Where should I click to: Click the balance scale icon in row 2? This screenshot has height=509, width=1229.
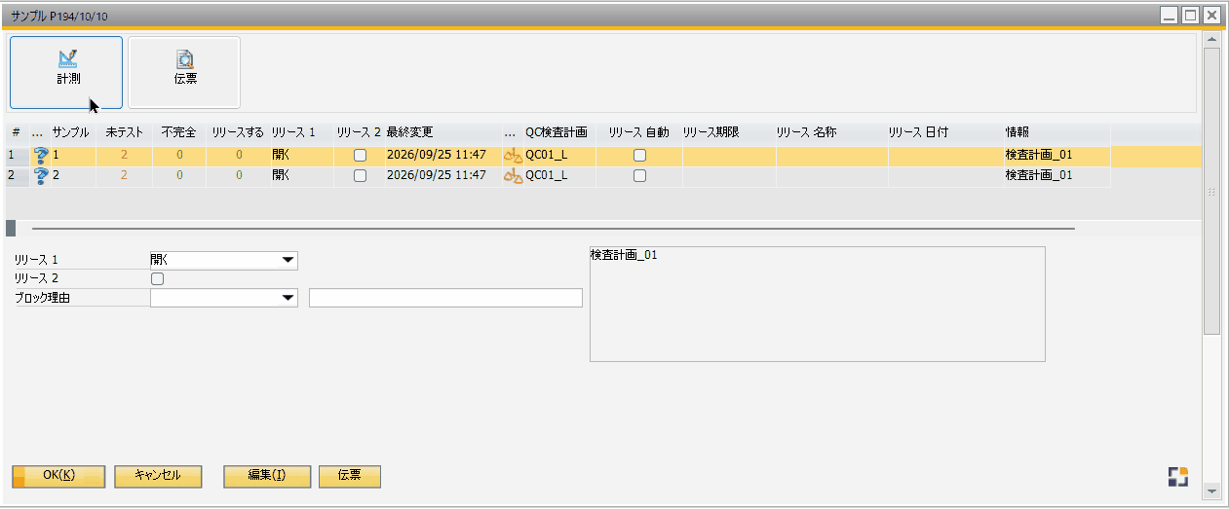pyautogui.click(x=513, y=176)
